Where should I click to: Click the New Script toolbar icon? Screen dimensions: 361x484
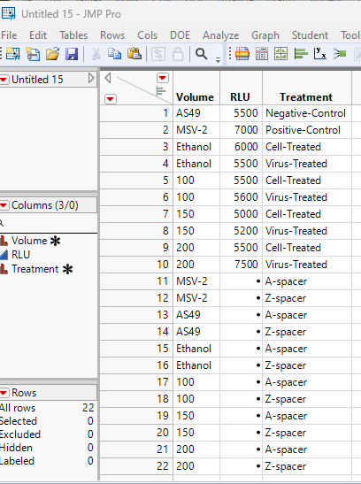click(33, 54)
